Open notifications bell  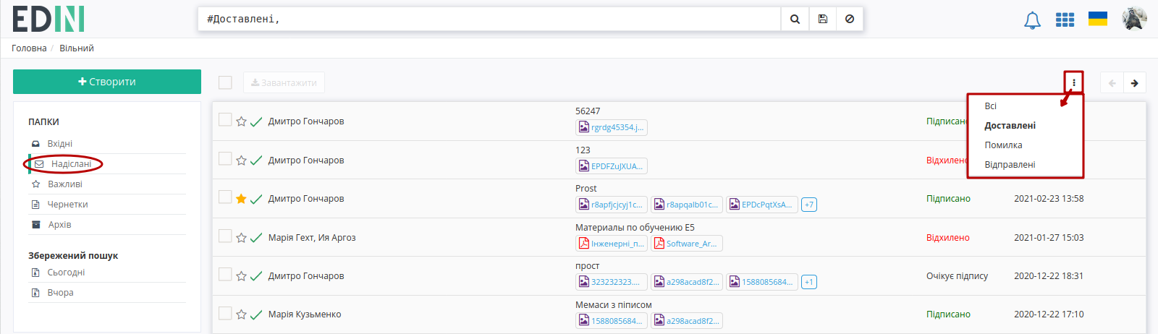click(x=1032, y=20)
